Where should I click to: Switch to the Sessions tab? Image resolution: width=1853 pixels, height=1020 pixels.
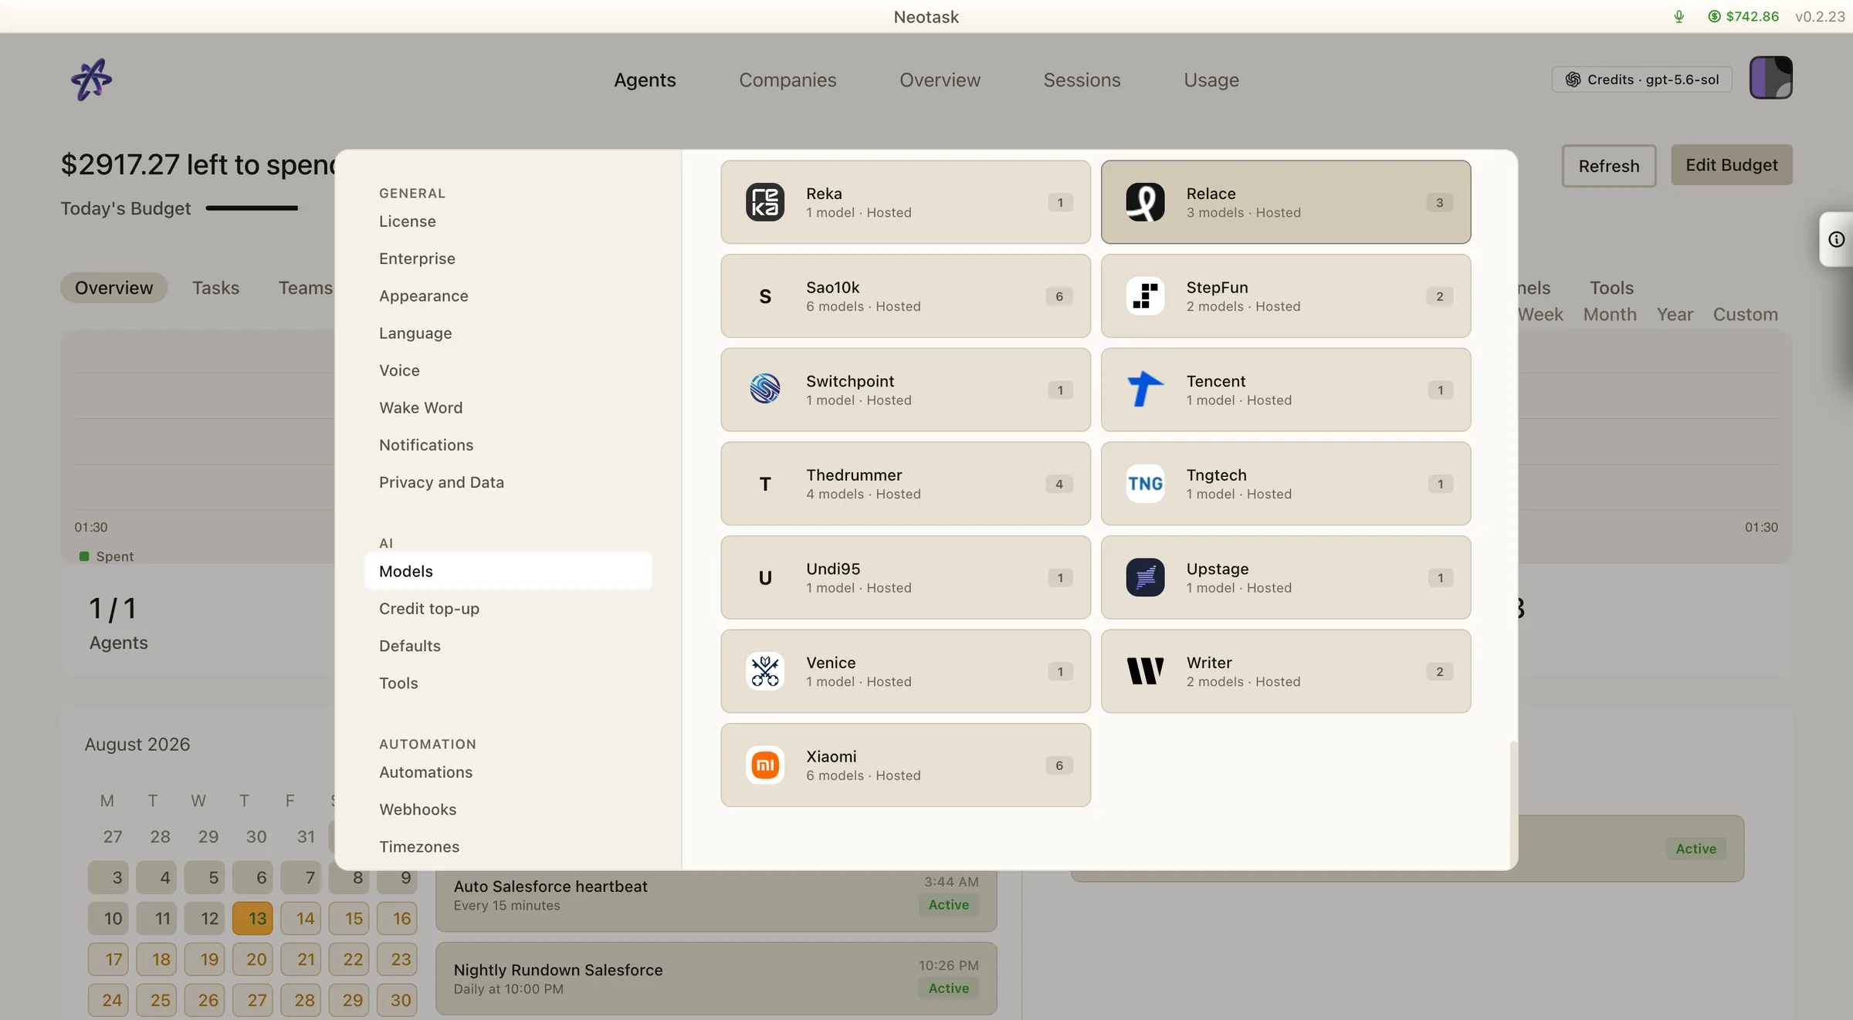point(1082,79)
